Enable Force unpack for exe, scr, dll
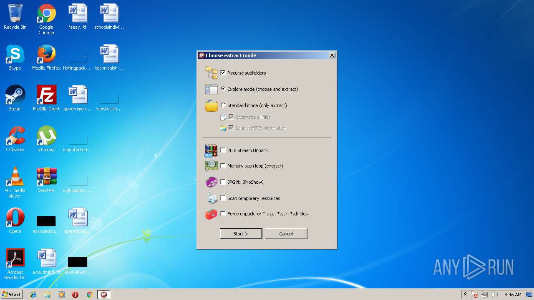The width and height of the screenshot is (534, 300). coord(223,213)
